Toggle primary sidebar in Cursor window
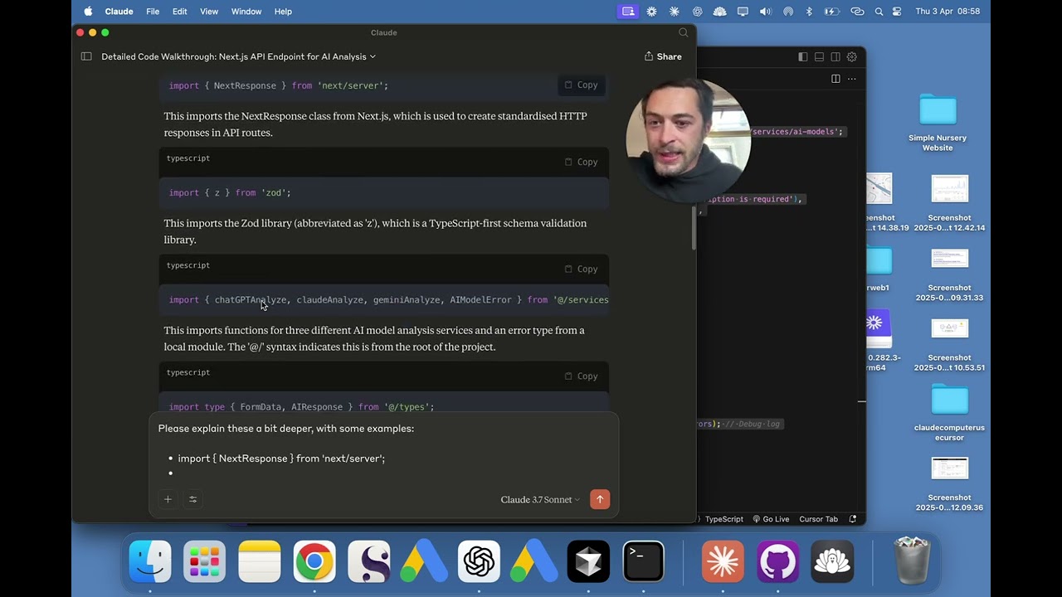Viewport: 1062px width, 597px height. 802,57
